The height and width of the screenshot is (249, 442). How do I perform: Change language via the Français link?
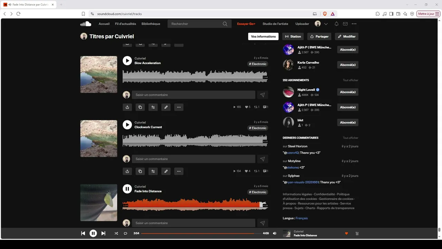click(x=301, y=218)
